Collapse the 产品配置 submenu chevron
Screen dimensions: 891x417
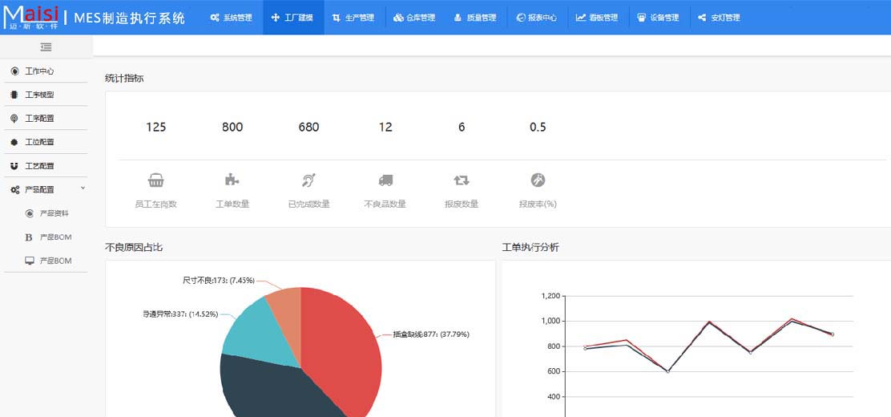tap(83, 188)
